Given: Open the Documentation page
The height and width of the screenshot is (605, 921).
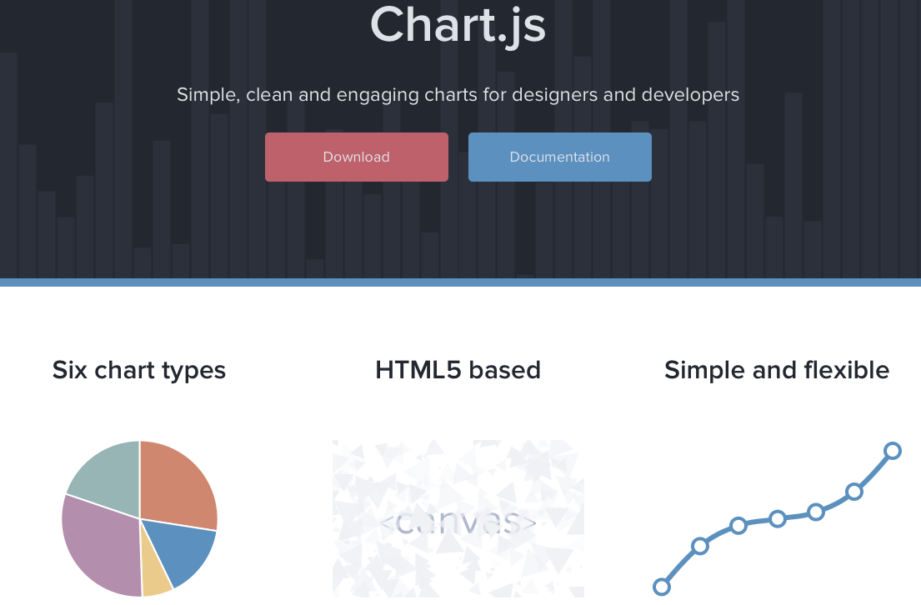Looking at the screenshot, I should click(x=559, y=157).
